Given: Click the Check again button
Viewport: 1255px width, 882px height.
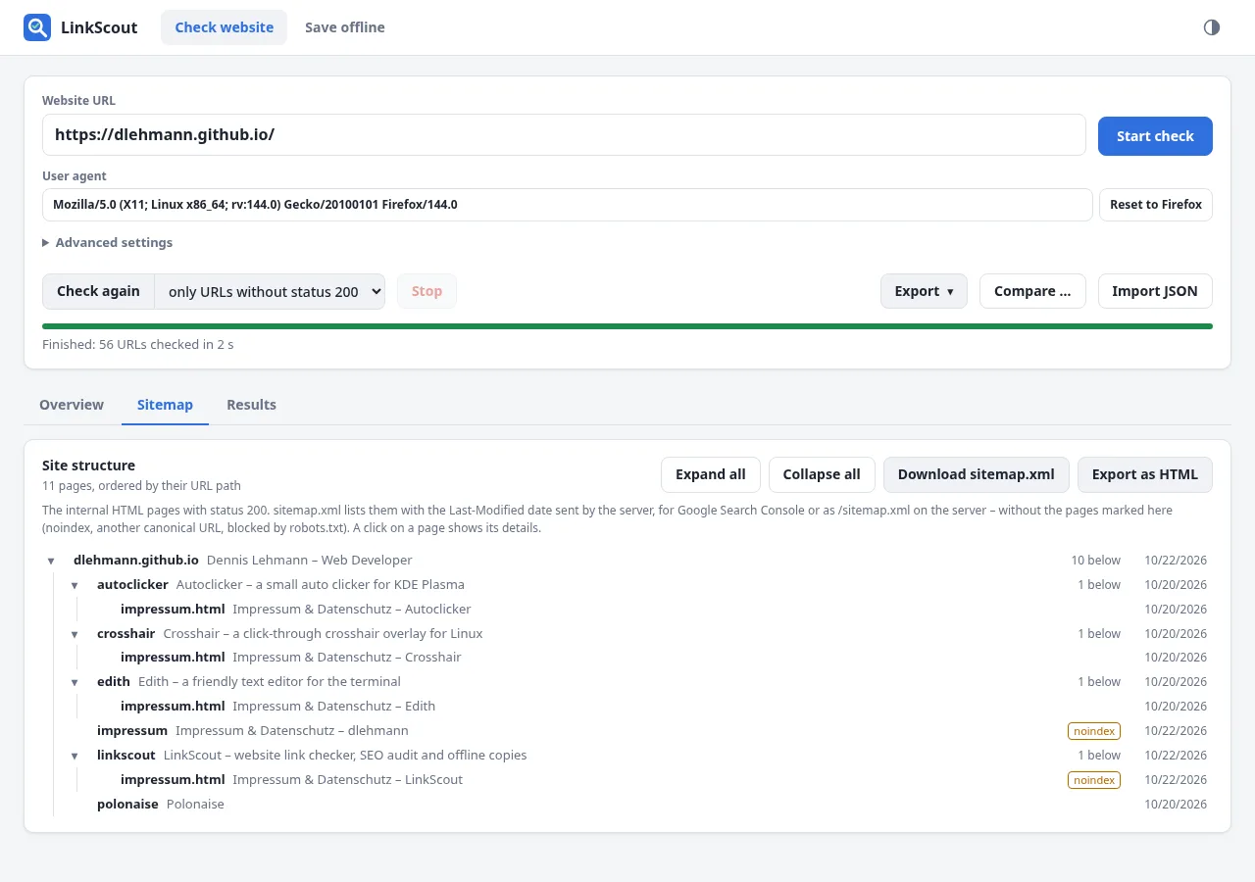Looking at the screenshot, I should [98, 291].
